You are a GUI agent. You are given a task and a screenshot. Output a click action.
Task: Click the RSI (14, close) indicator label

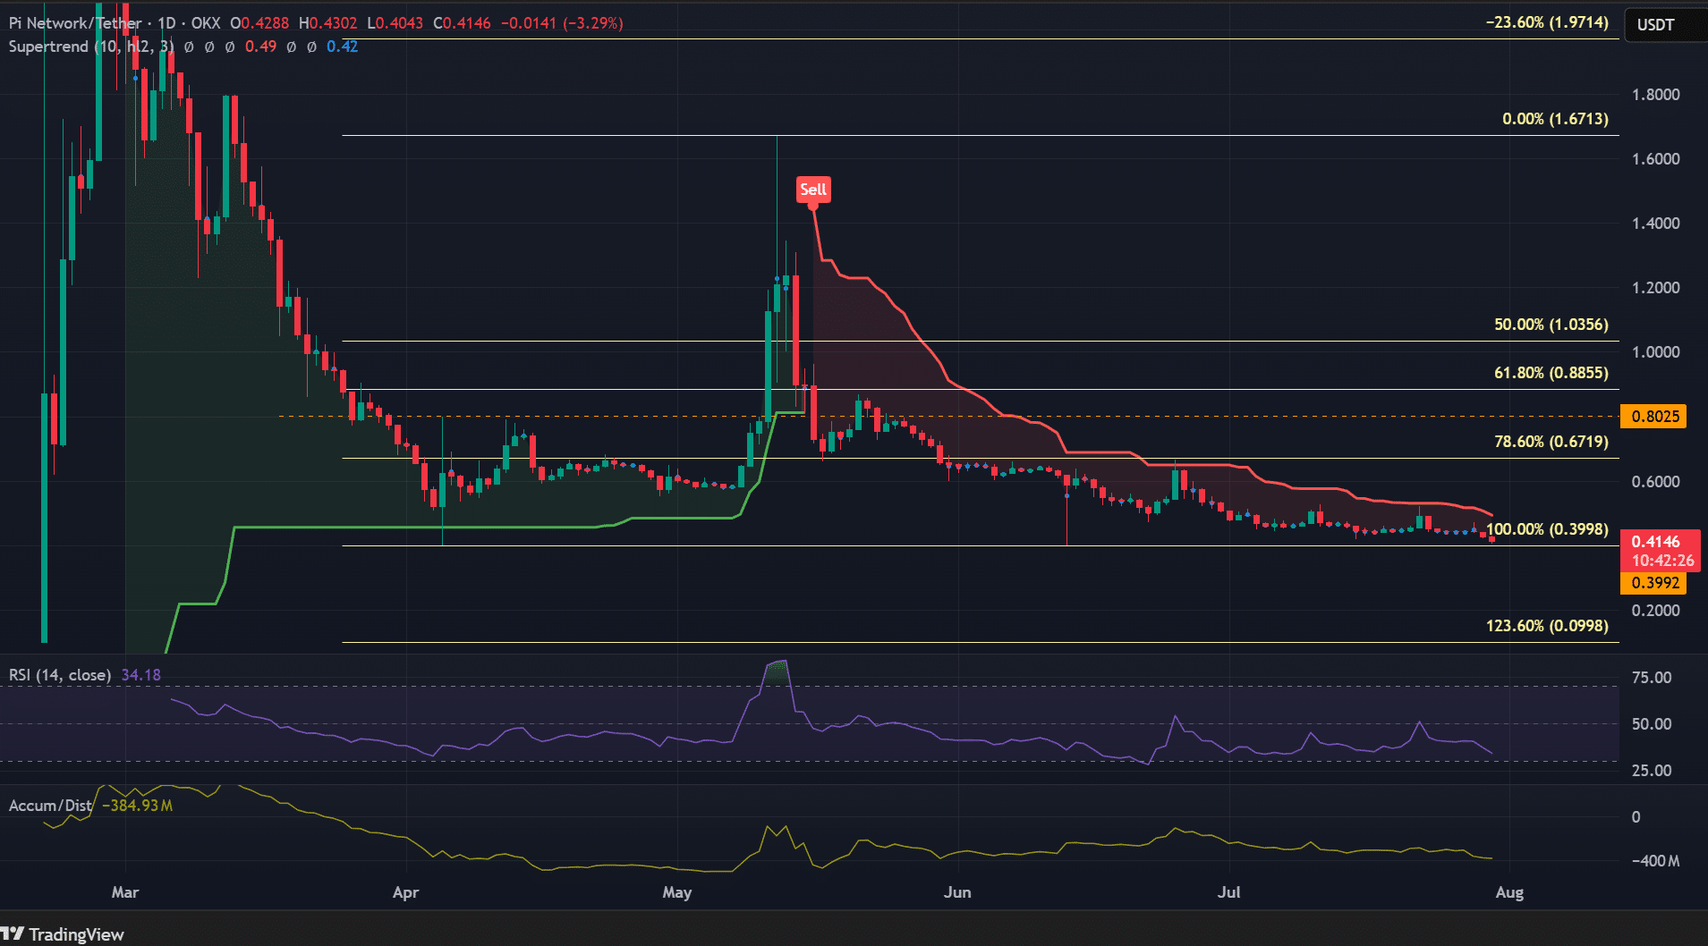[x=60, y=675]
